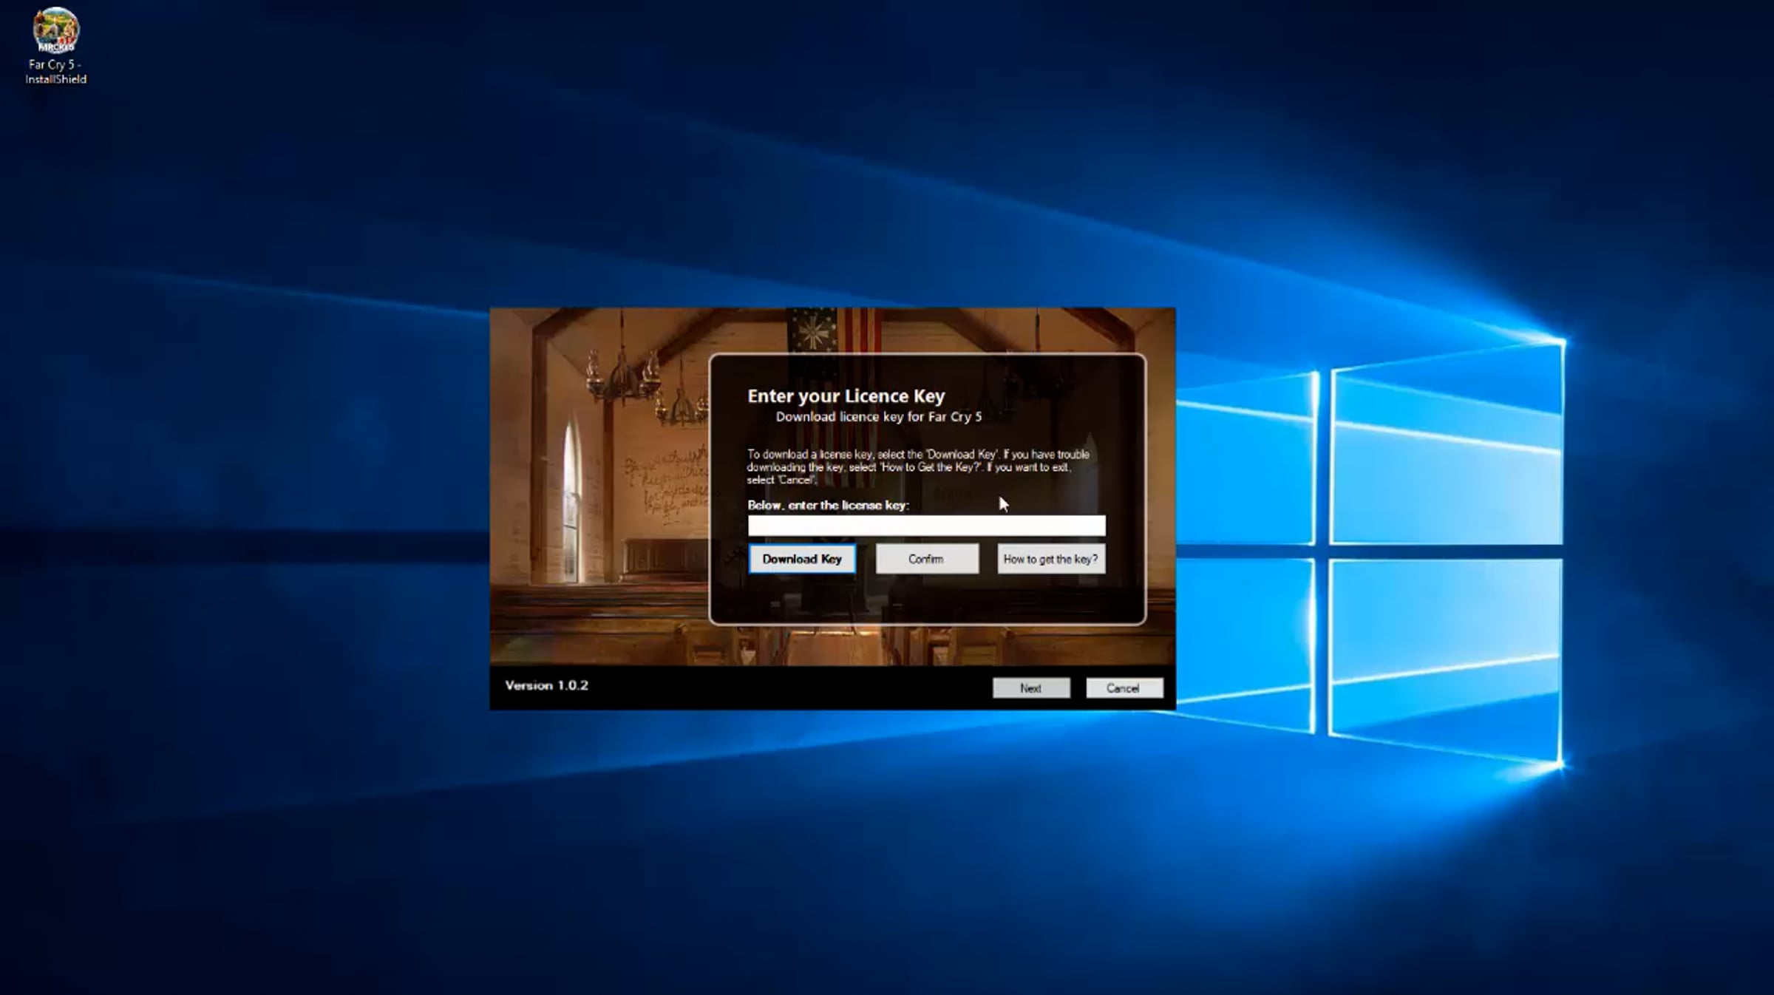Screen dimensions: 1774x995
Task: Click the highlighted Download Key control
Action: coord(802,559)
